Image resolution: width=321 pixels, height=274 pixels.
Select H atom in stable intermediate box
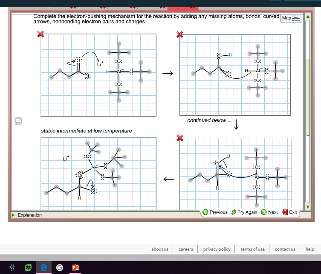tap(79, 198)
